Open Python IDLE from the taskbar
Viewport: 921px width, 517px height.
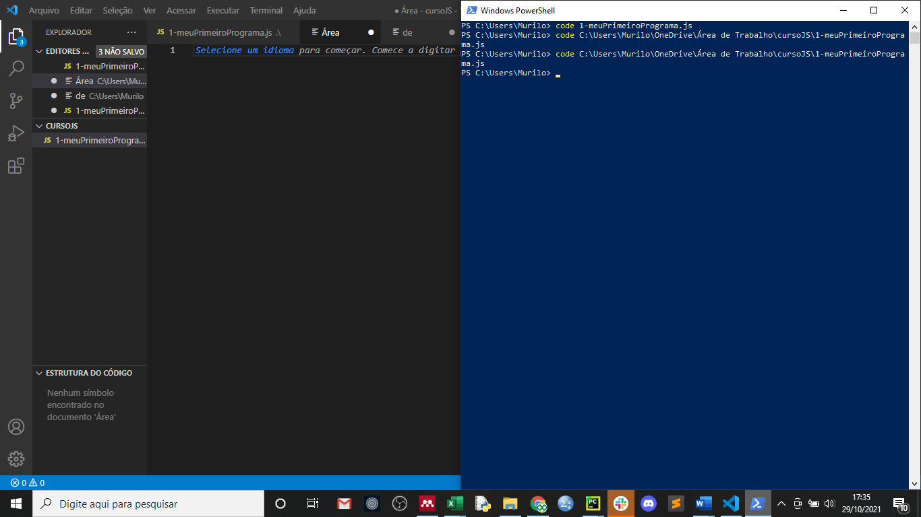[482, 504]
